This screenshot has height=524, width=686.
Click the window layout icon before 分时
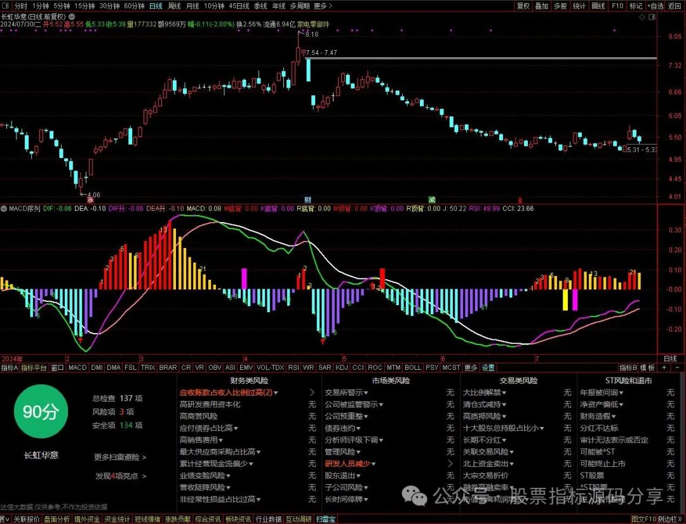[x=6, y=6]
